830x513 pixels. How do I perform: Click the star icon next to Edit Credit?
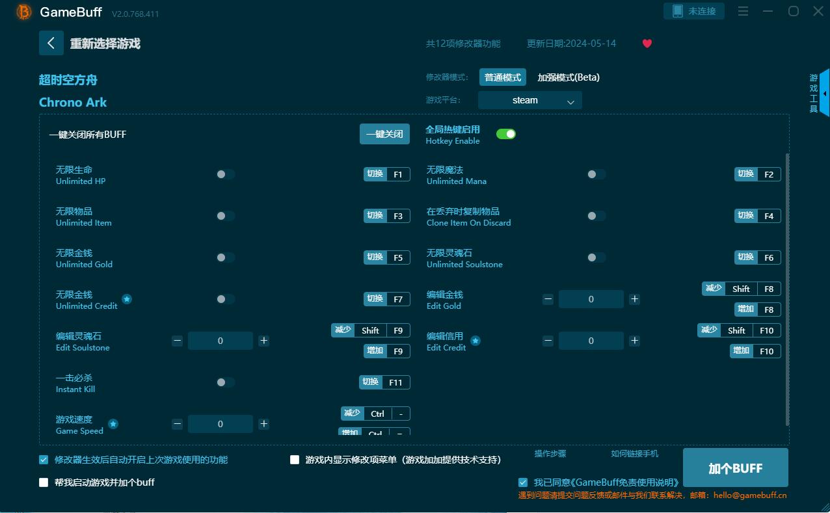475,341
